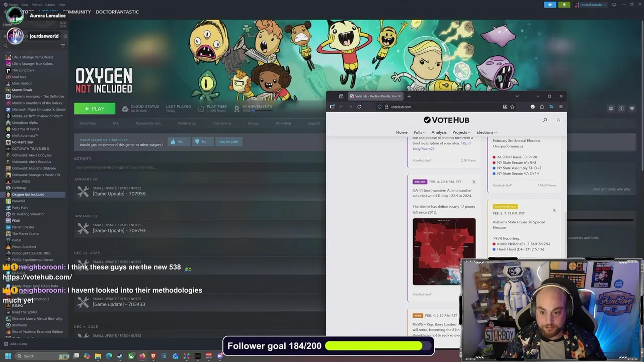Open Steam's View menu
This screenshot has height=362, width=644.
click(25, 5)
